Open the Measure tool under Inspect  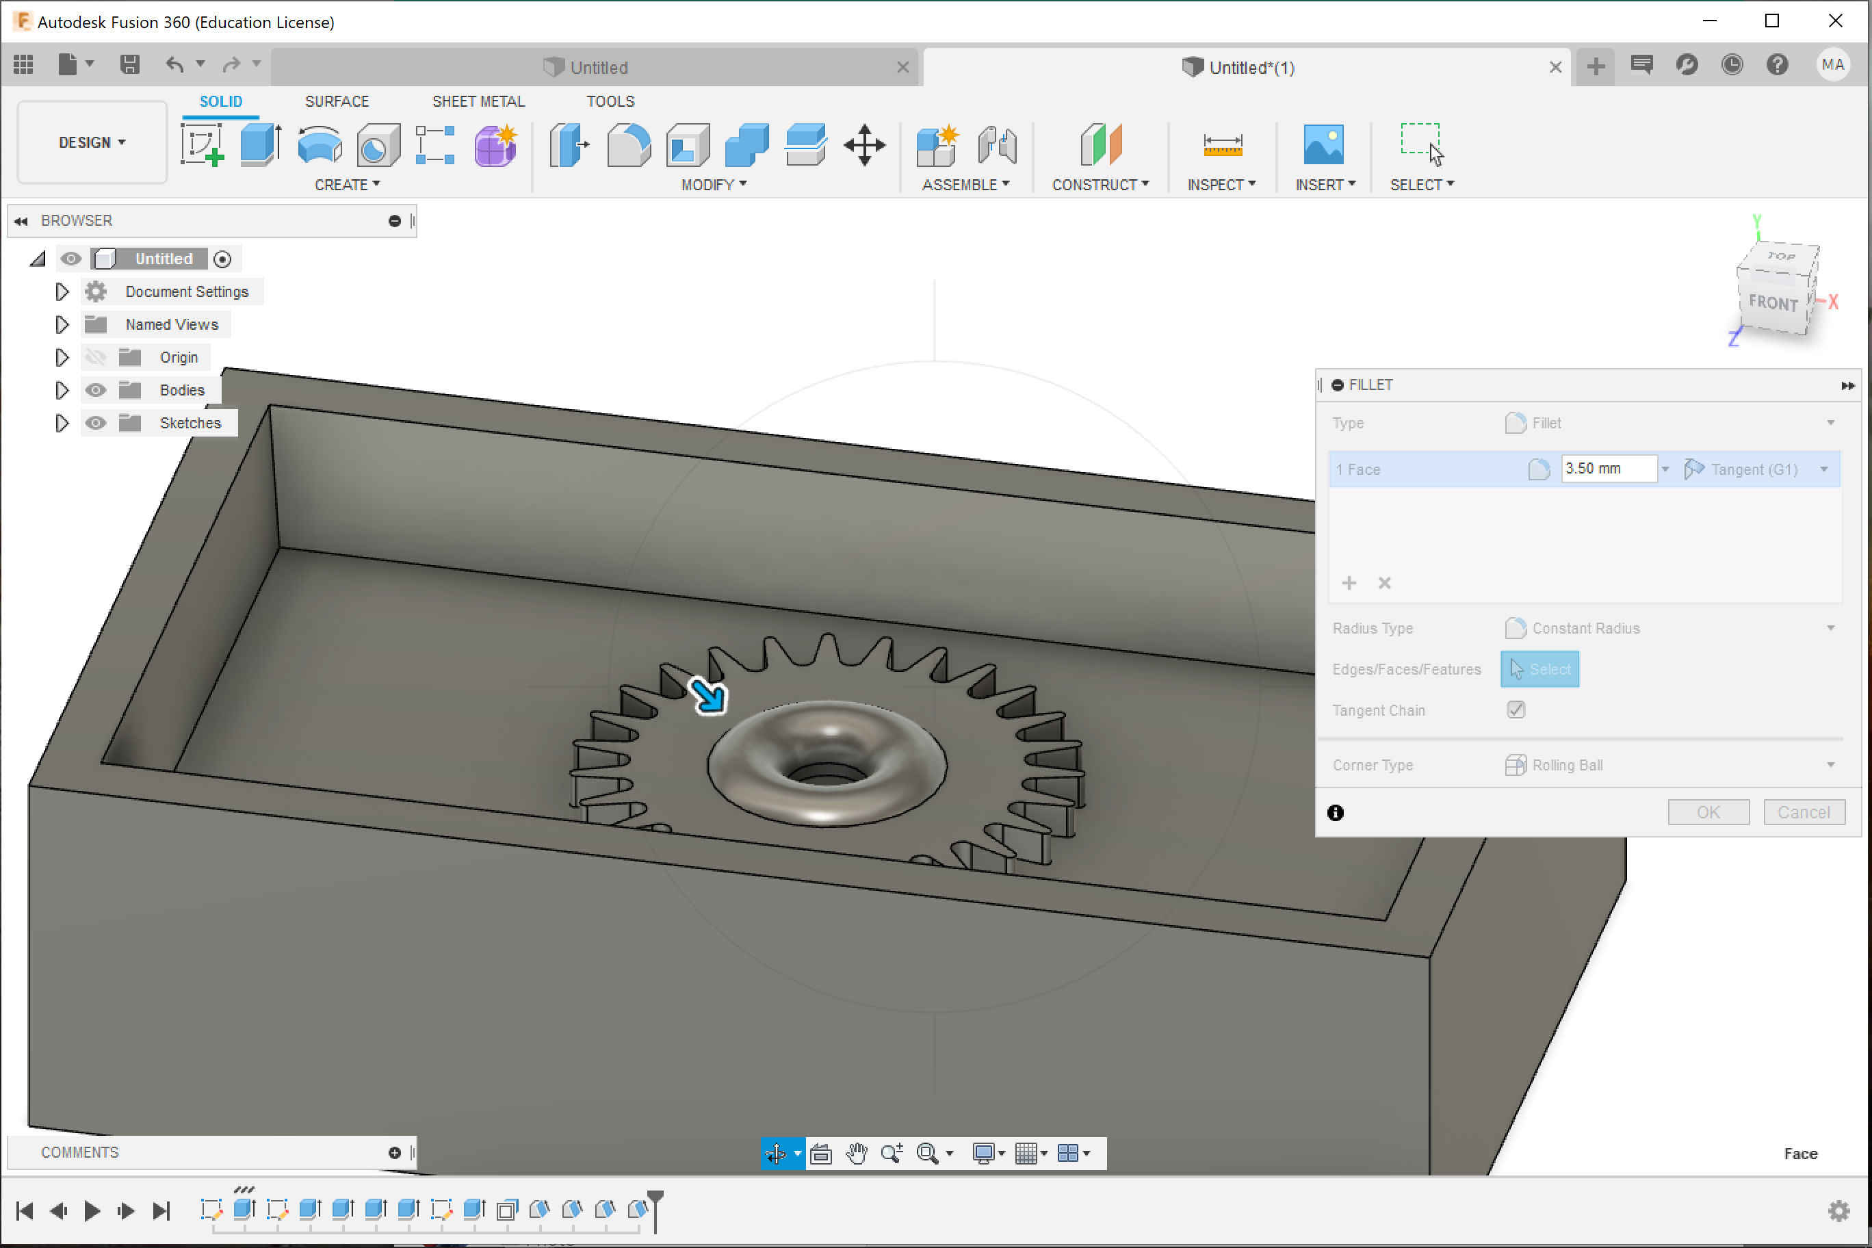click(1222, 145)
